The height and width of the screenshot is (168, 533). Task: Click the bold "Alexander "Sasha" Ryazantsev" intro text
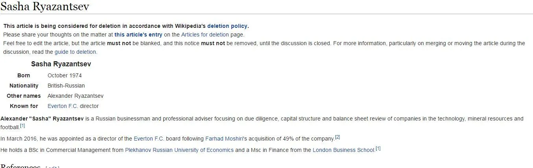(x=42, y=119)
